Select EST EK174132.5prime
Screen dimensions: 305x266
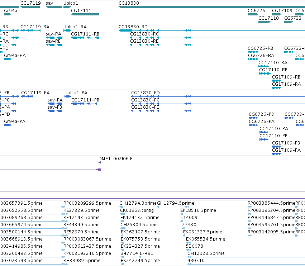140,217
